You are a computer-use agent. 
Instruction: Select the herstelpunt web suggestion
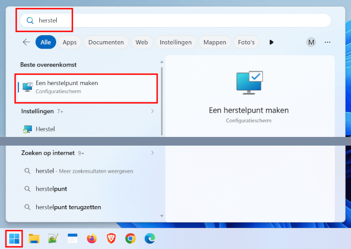(x=87, y=189)
